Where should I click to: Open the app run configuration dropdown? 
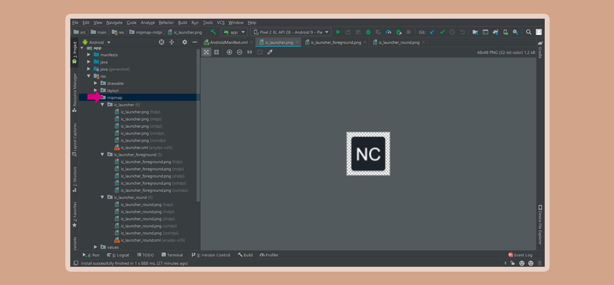pos(234,32)
